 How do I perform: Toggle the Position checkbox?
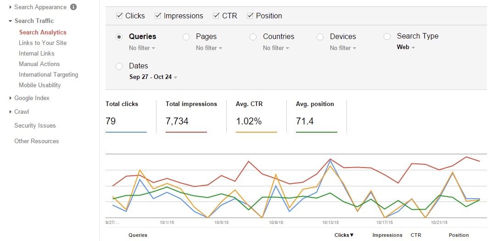tap(250, 16)
